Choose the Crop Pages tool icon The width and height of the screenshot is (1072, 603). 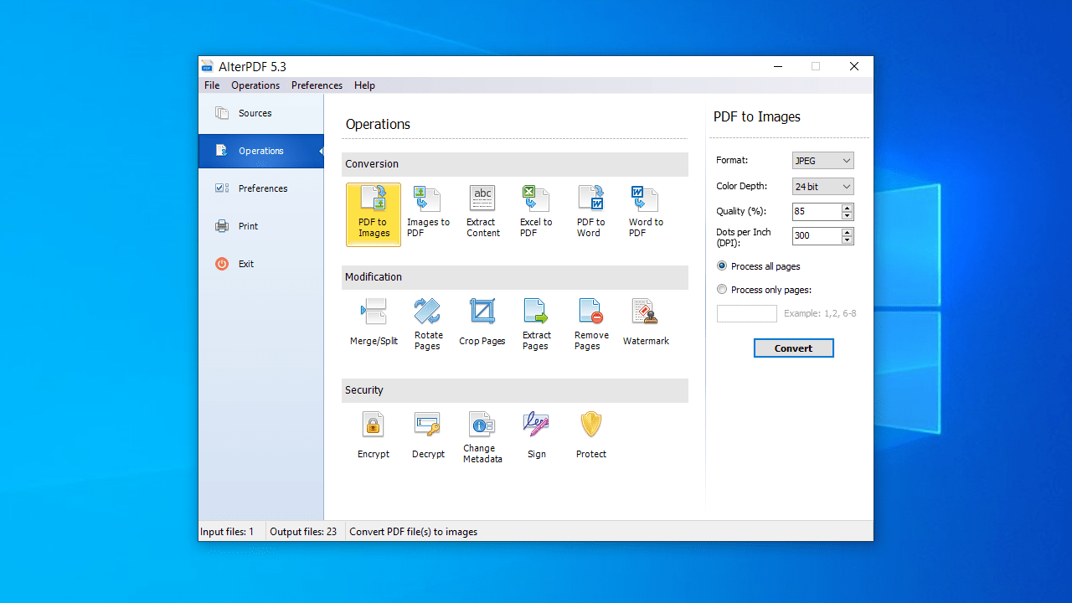click(x=482, y=322)
